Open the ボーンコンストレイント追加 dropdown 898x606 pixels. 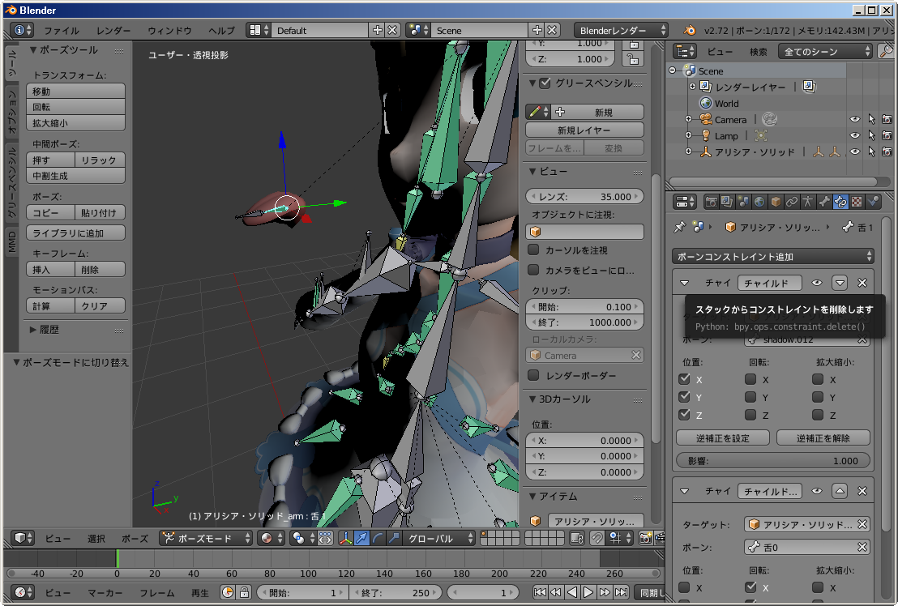tap(773, 257)
